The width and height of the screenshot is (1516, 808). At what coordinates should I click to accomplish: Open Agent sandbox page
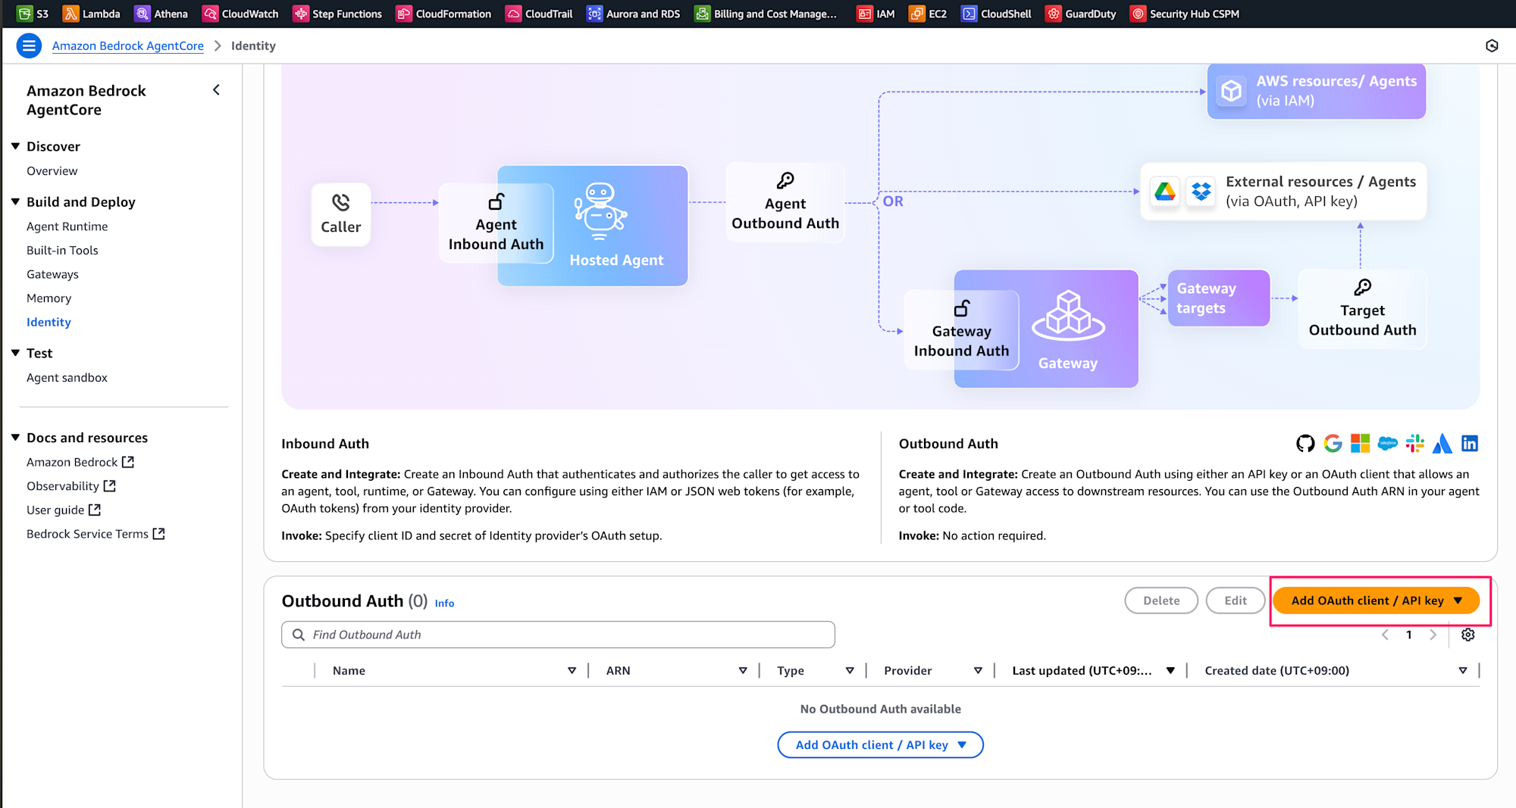coord(67,378)
